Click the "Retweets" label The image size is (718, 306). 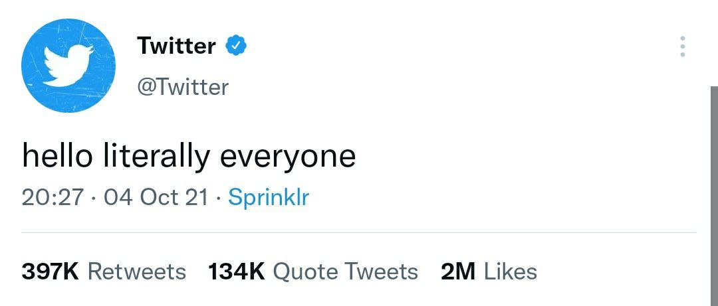[x=137, y=271]
